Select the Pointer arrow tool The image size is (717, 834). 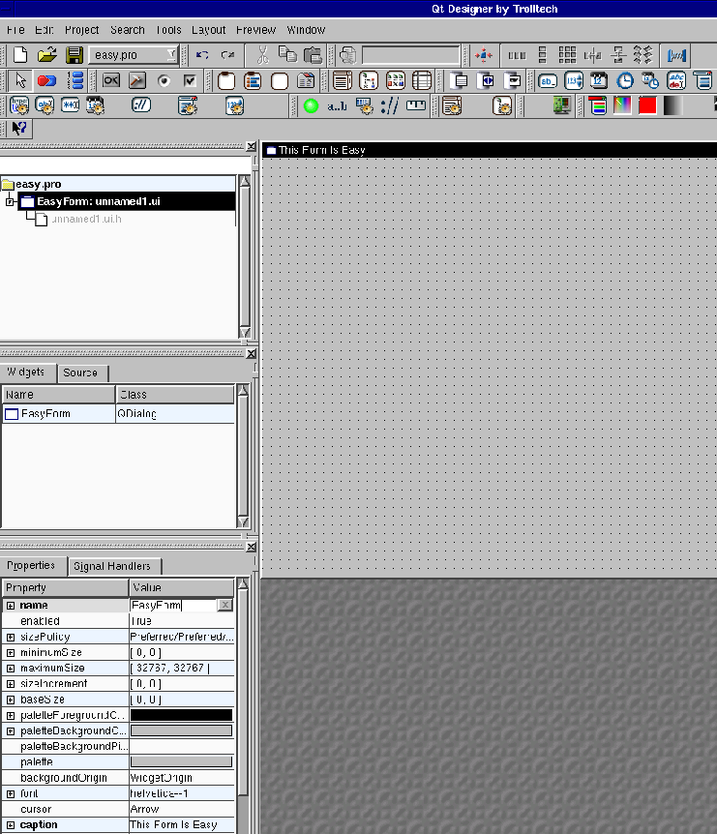[20, 80]
